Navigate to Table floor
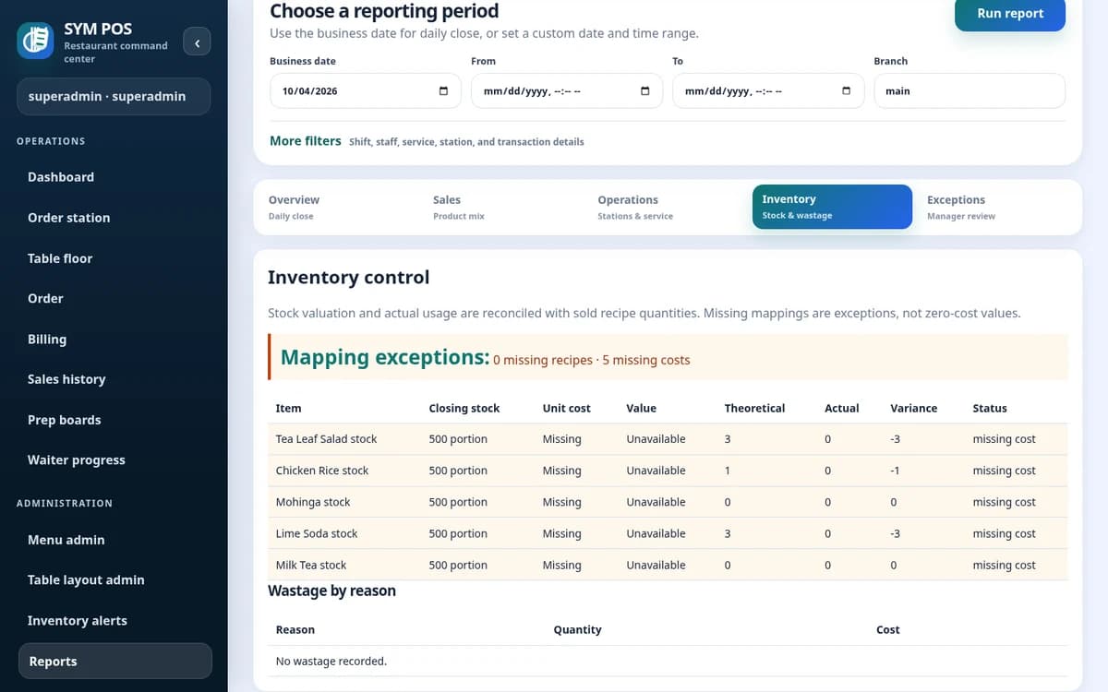Viewport: 1108px width, 692px height. coord(114,258)
